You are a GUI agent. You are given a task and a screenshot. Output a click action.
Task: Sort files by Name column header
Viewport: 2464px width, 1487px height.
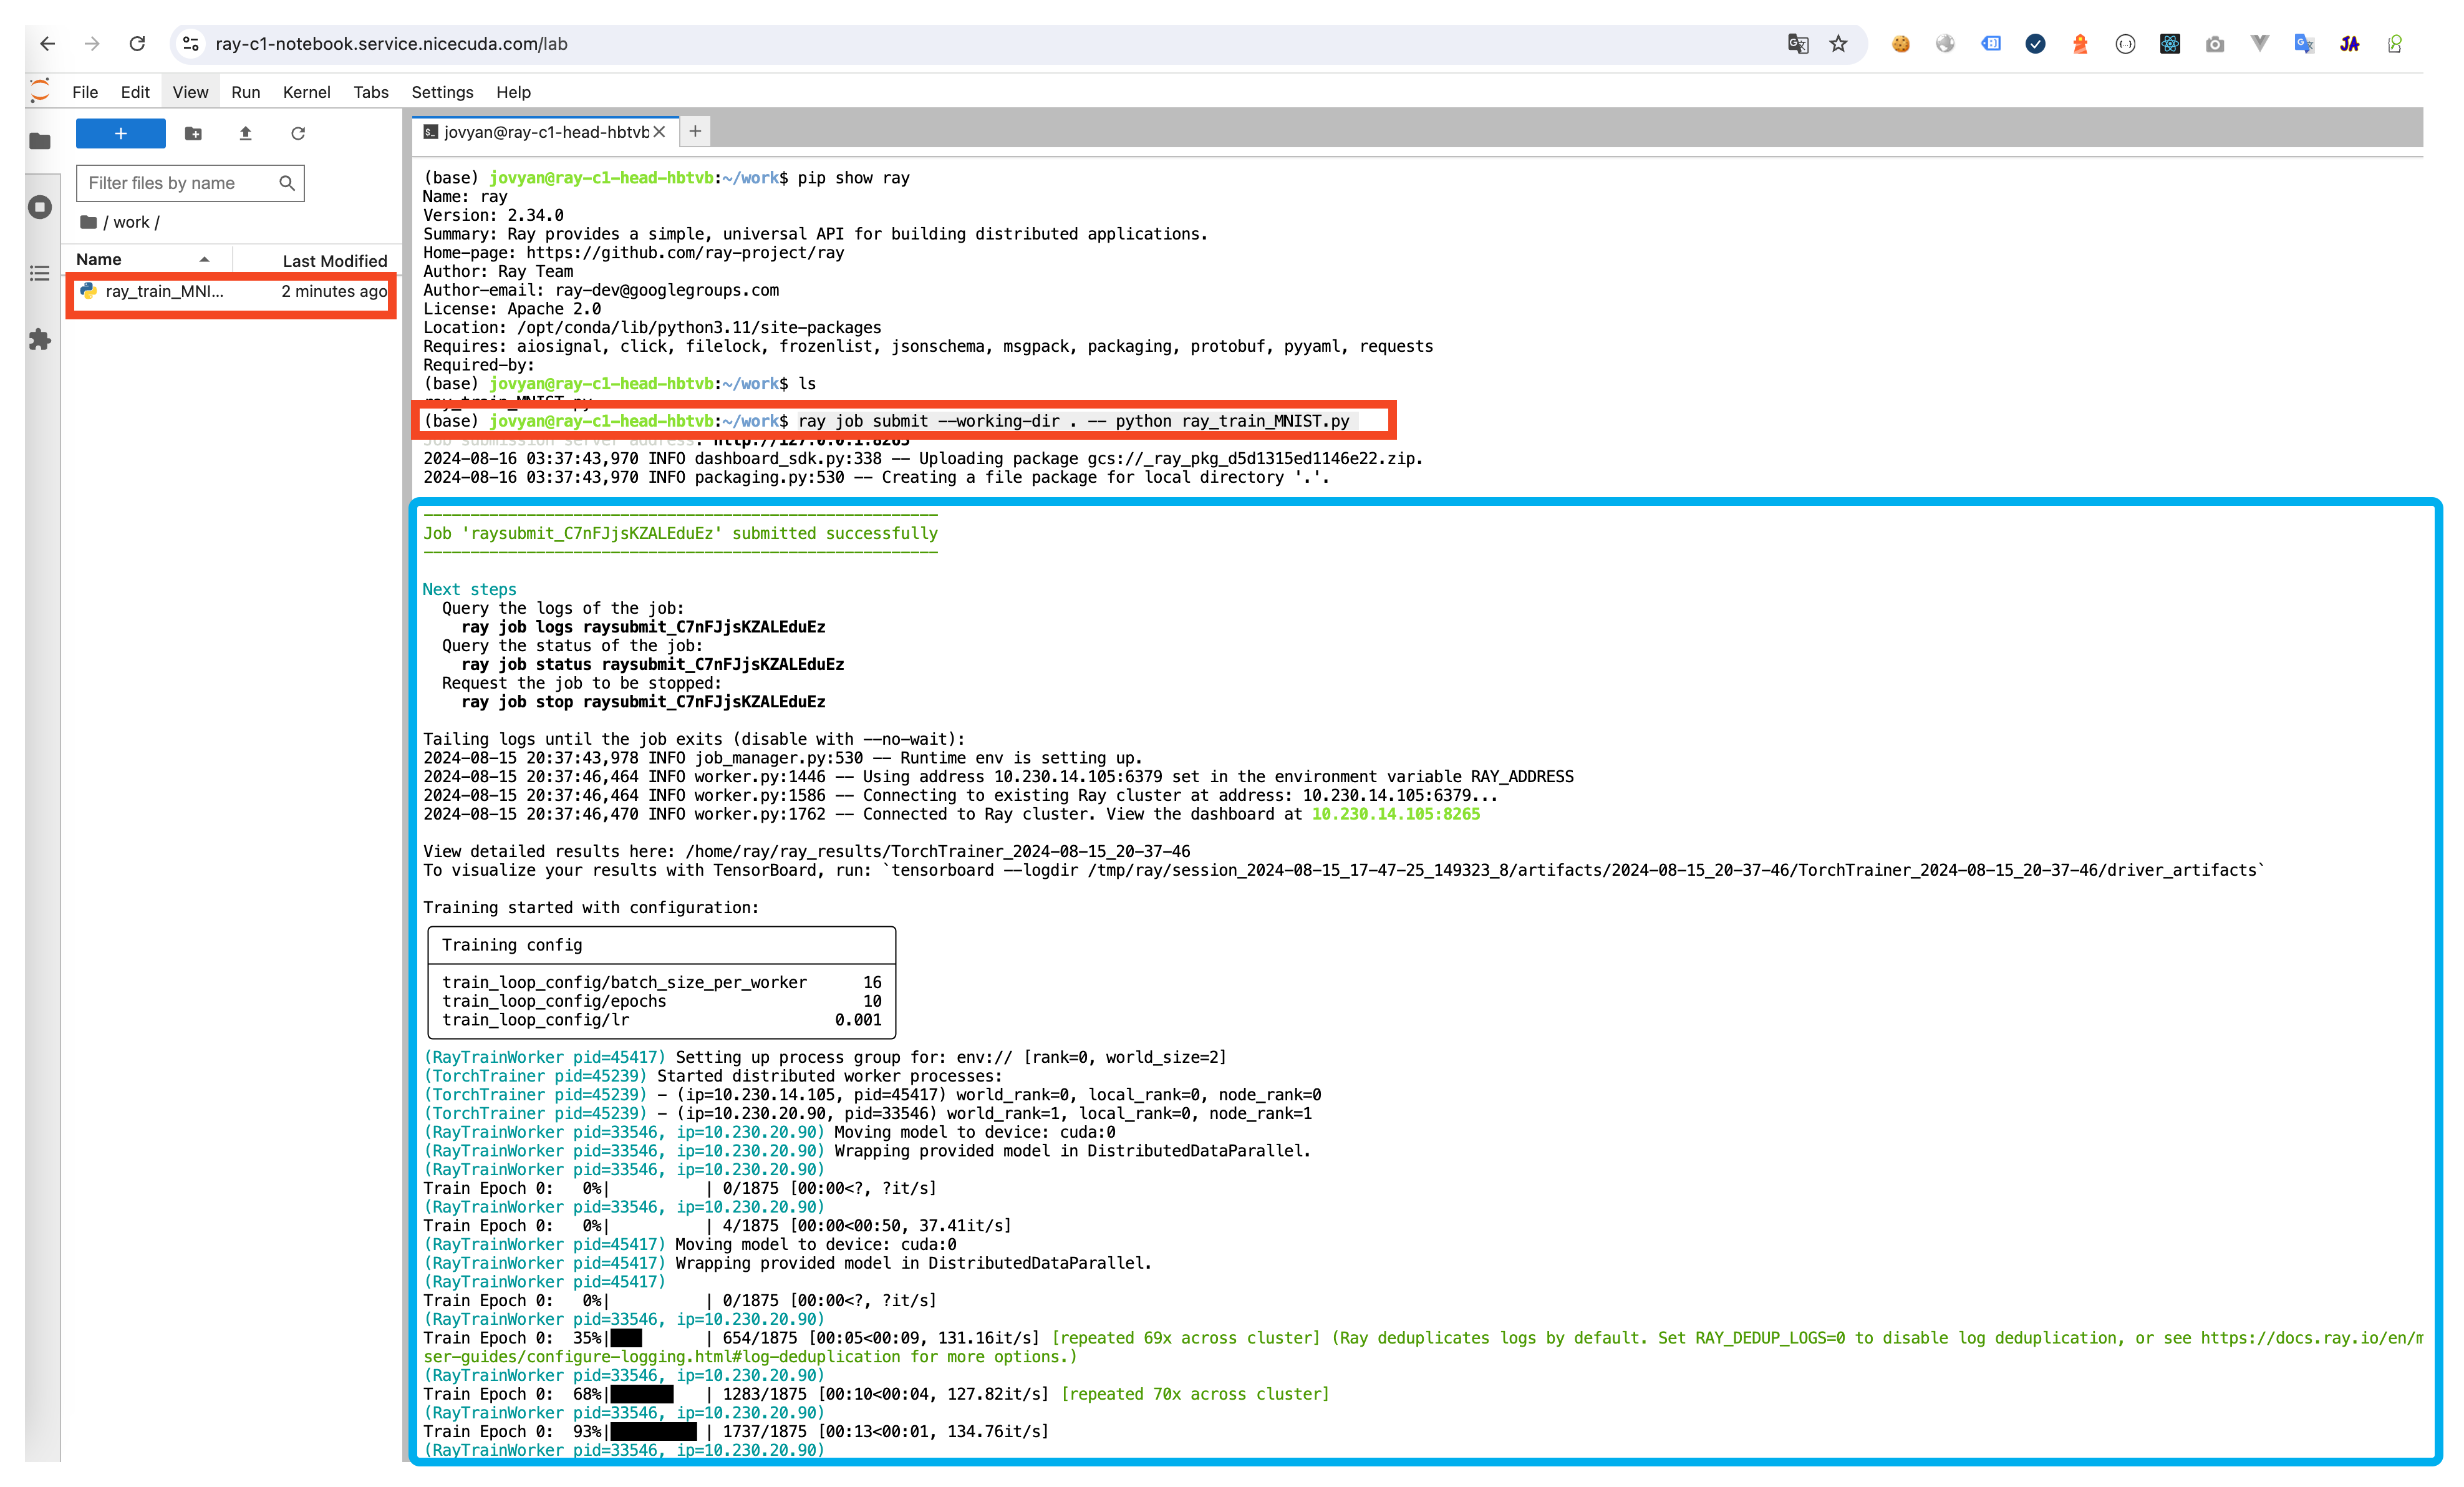point(99,260)
